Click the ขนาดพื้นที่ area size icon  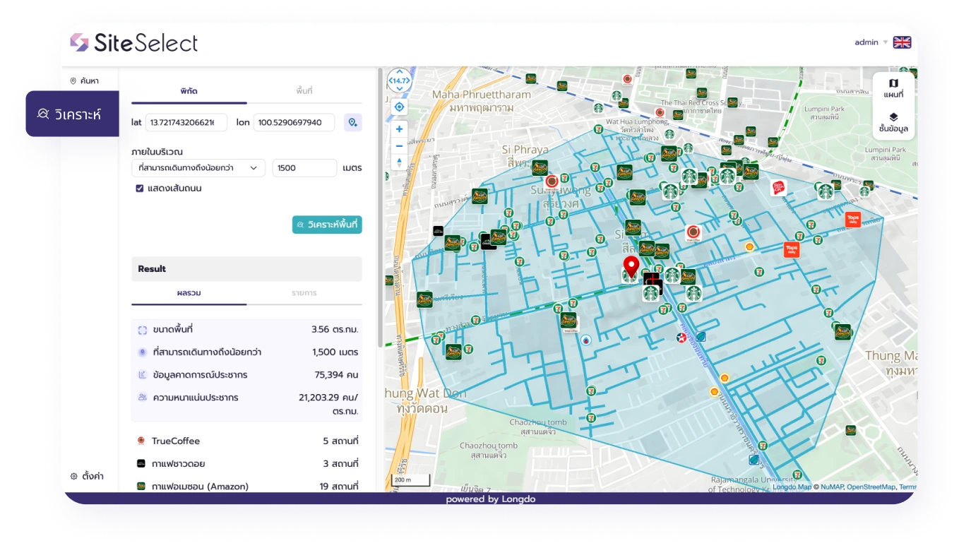pyautogui.click(x=142, y=330)
